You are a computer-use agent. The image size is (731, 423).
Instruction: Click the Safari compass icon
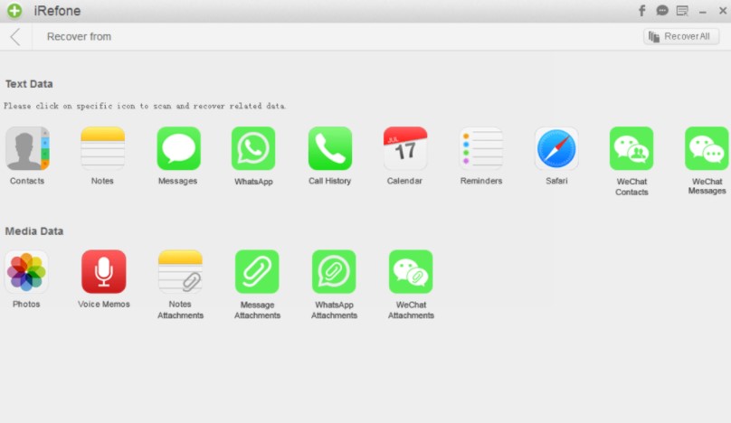(x=556, y=148)
